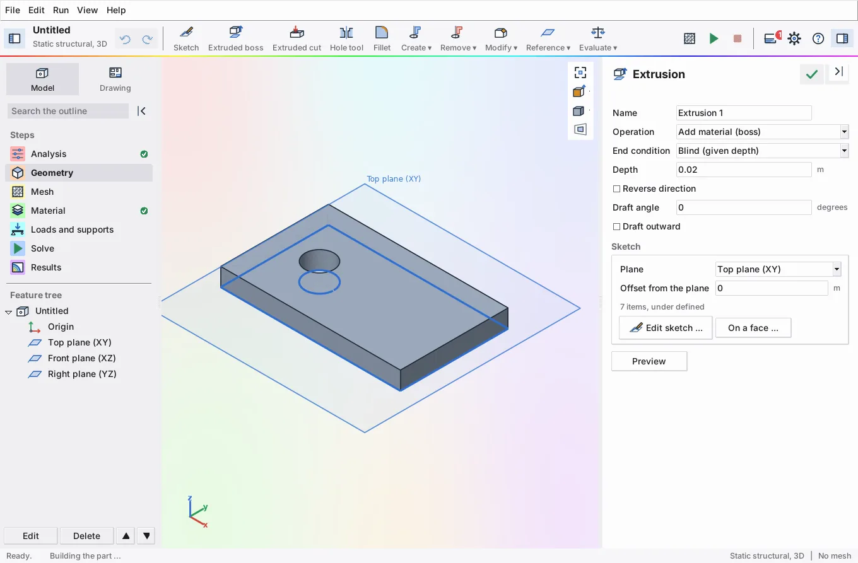This screenshot has height=563, width=858.
Task: Open the Operation dropdown
Action: pos(762,132)
